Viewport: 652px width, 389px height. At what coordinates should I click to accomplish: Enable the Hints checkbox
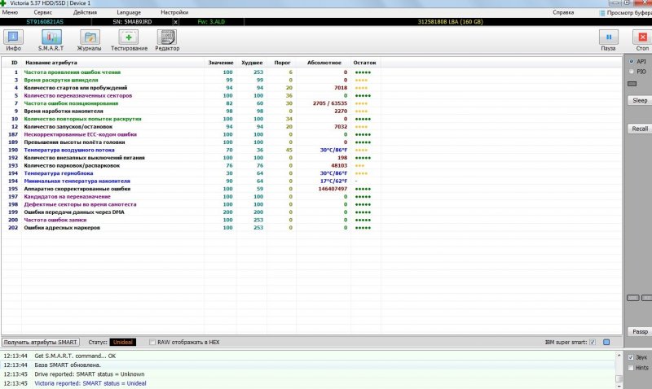click(x=630, y=368)
